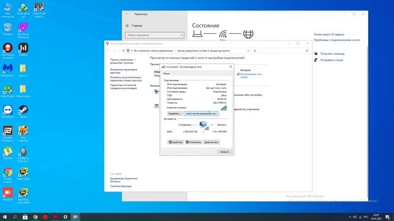
Task: Open 'Изменение параметров адаптера' link
Action: click(x=124, y=71)
